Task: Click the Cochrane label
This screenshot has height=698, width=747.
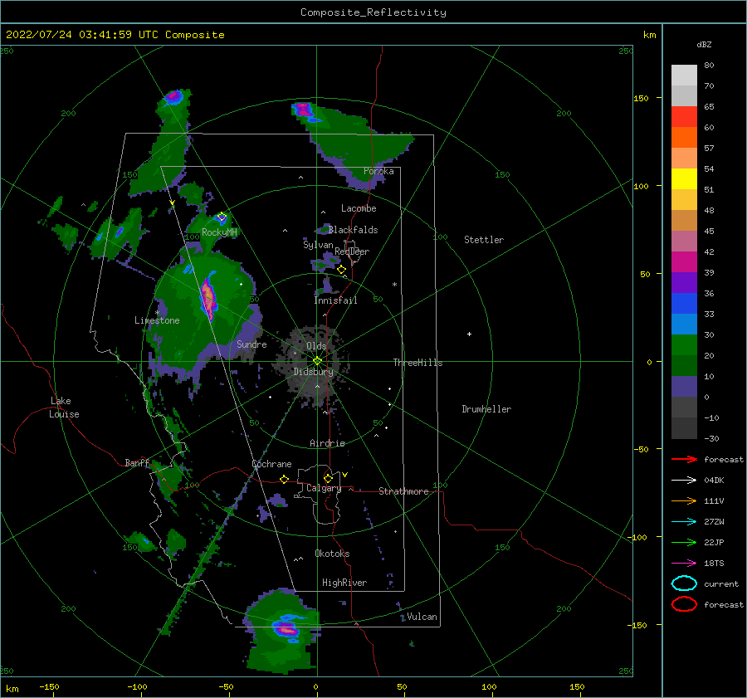Action: (271, 464)
